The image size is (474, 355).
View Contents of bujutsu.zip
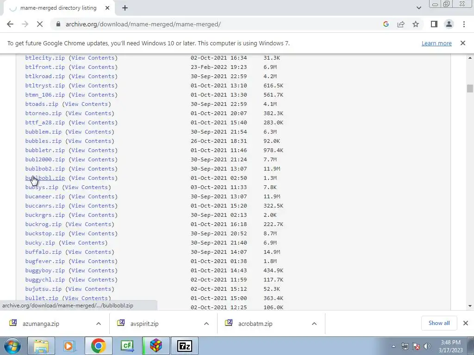coord(90,289)
